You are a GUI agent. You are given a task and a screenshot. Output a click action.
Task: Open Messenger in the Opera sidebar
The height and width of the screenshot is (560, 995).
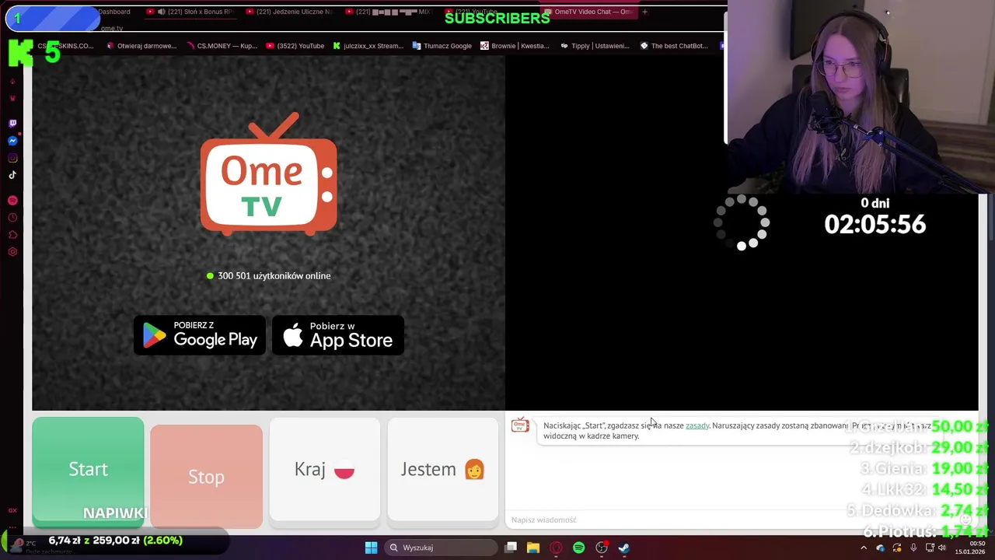(12, 141)
